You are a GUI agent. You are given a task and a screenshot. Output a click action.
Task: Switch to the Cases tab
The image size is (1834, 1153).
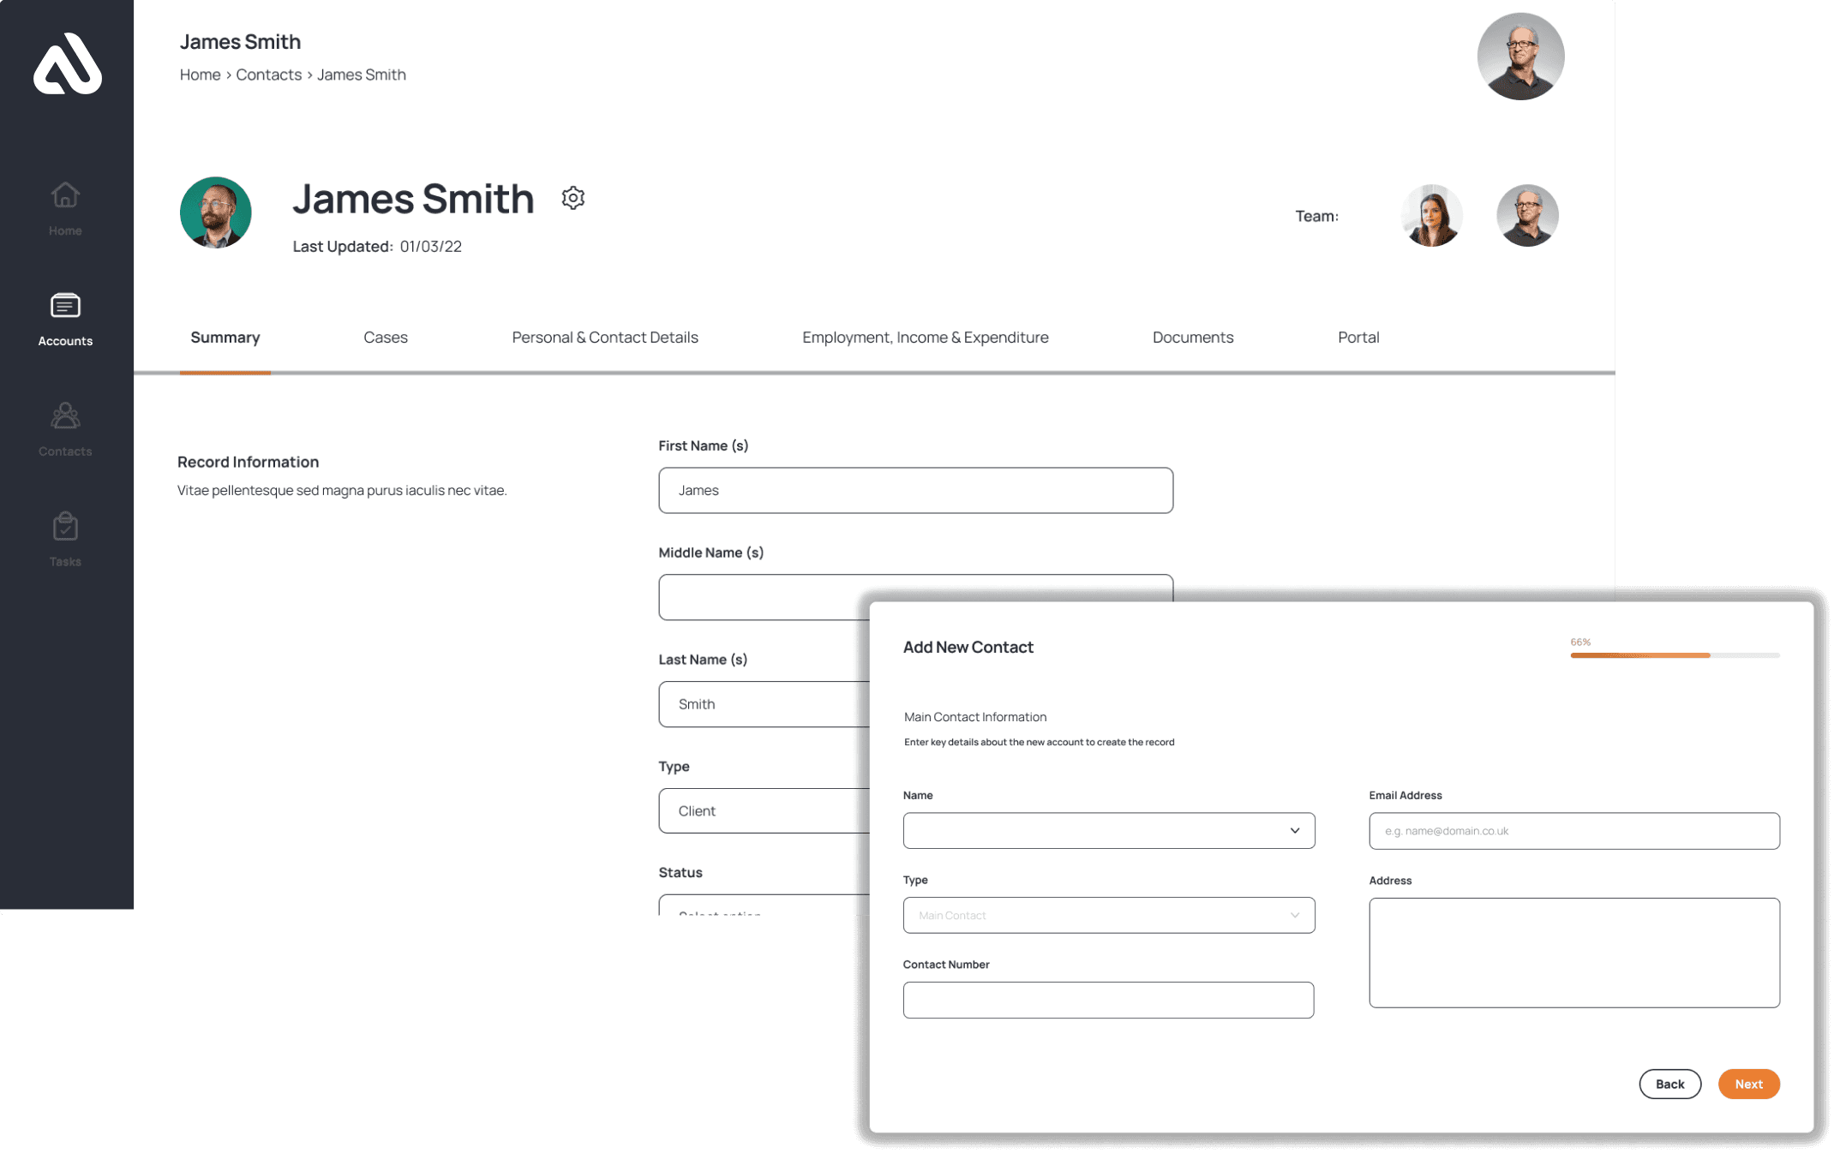click(384, 338)
